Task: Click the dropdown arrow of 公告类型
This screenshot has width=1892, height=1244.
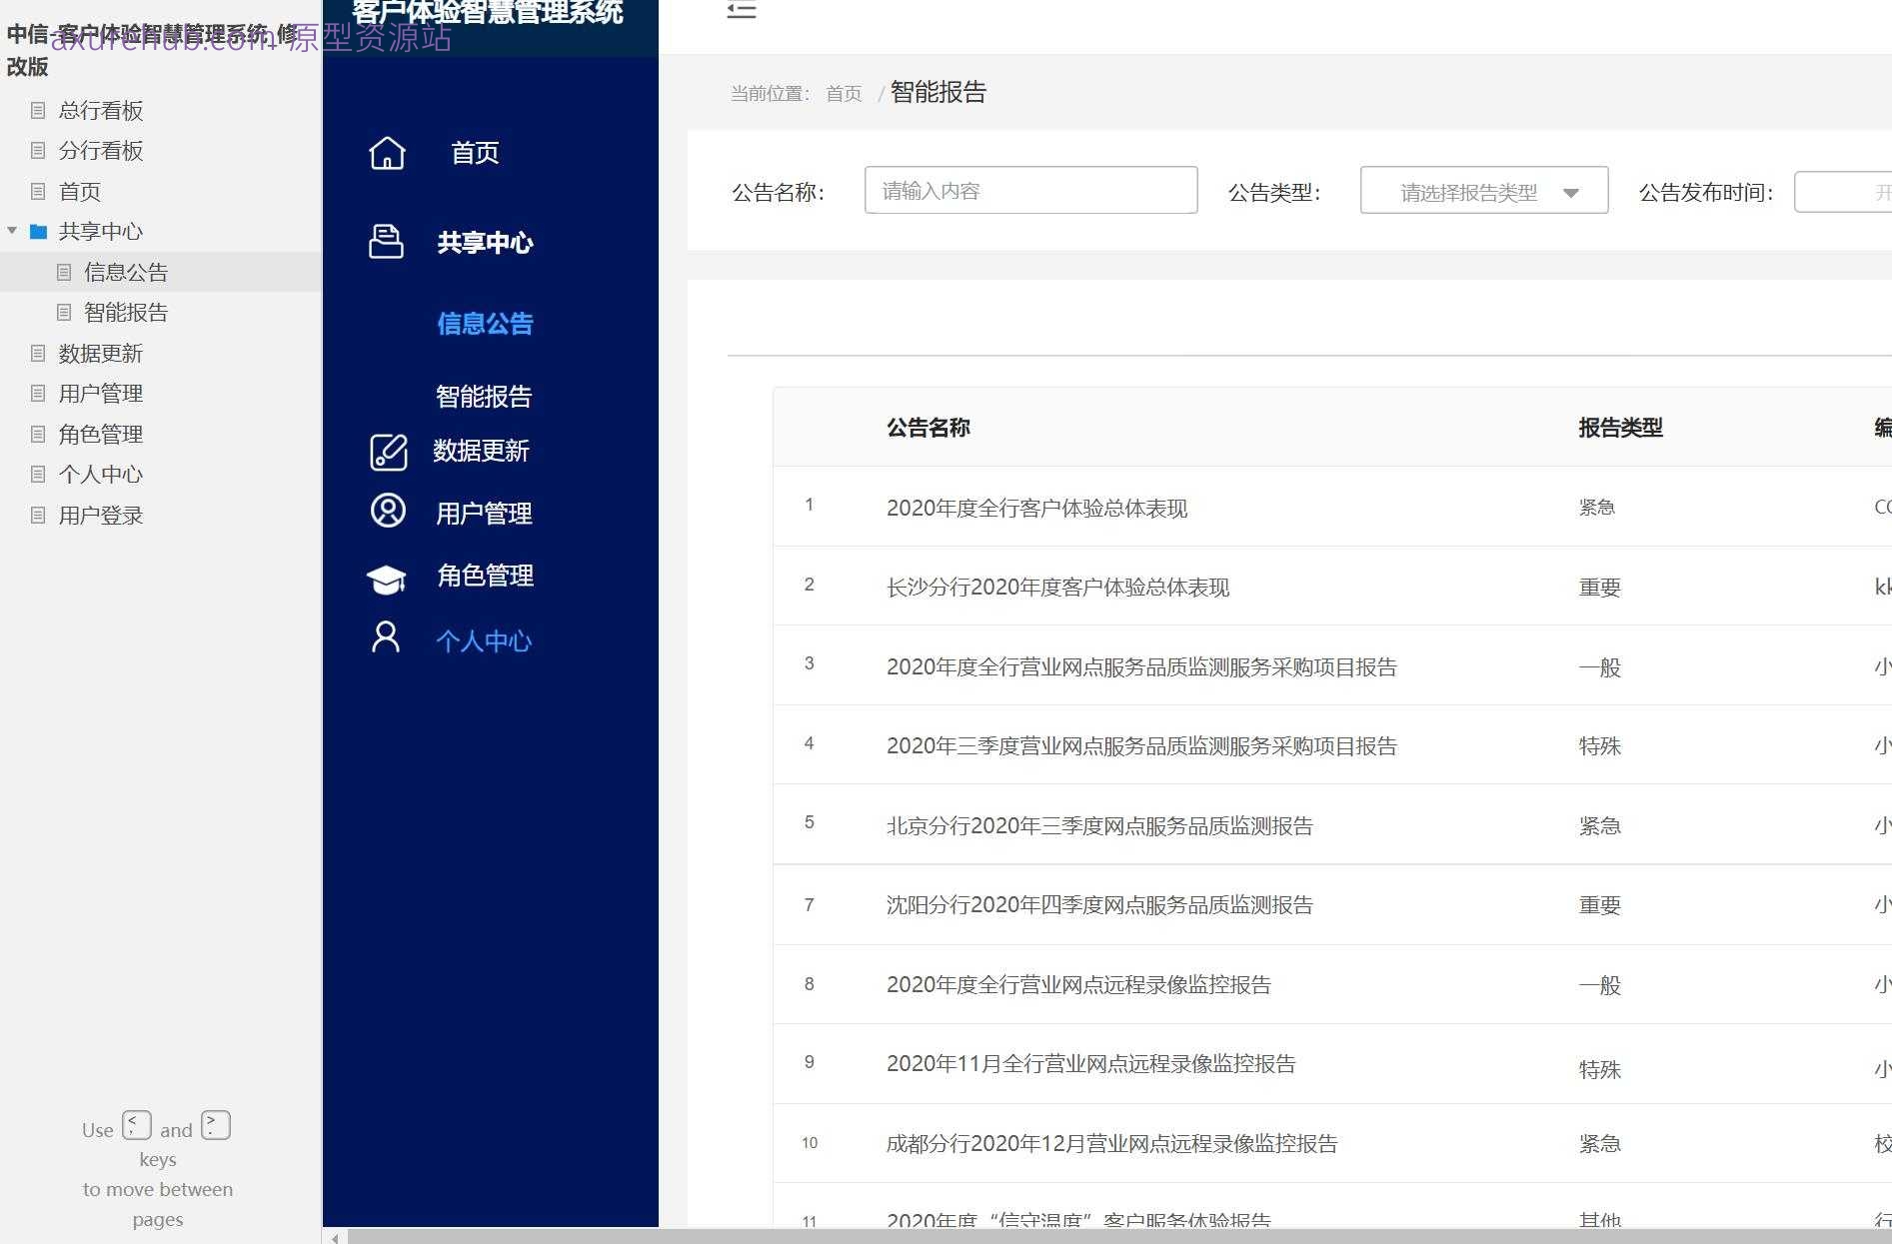Action: (x=1571, y=193)
